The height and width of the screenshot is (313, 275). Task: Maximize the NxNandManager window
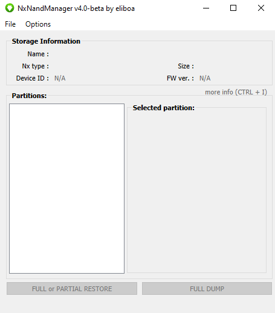(233, 8)
